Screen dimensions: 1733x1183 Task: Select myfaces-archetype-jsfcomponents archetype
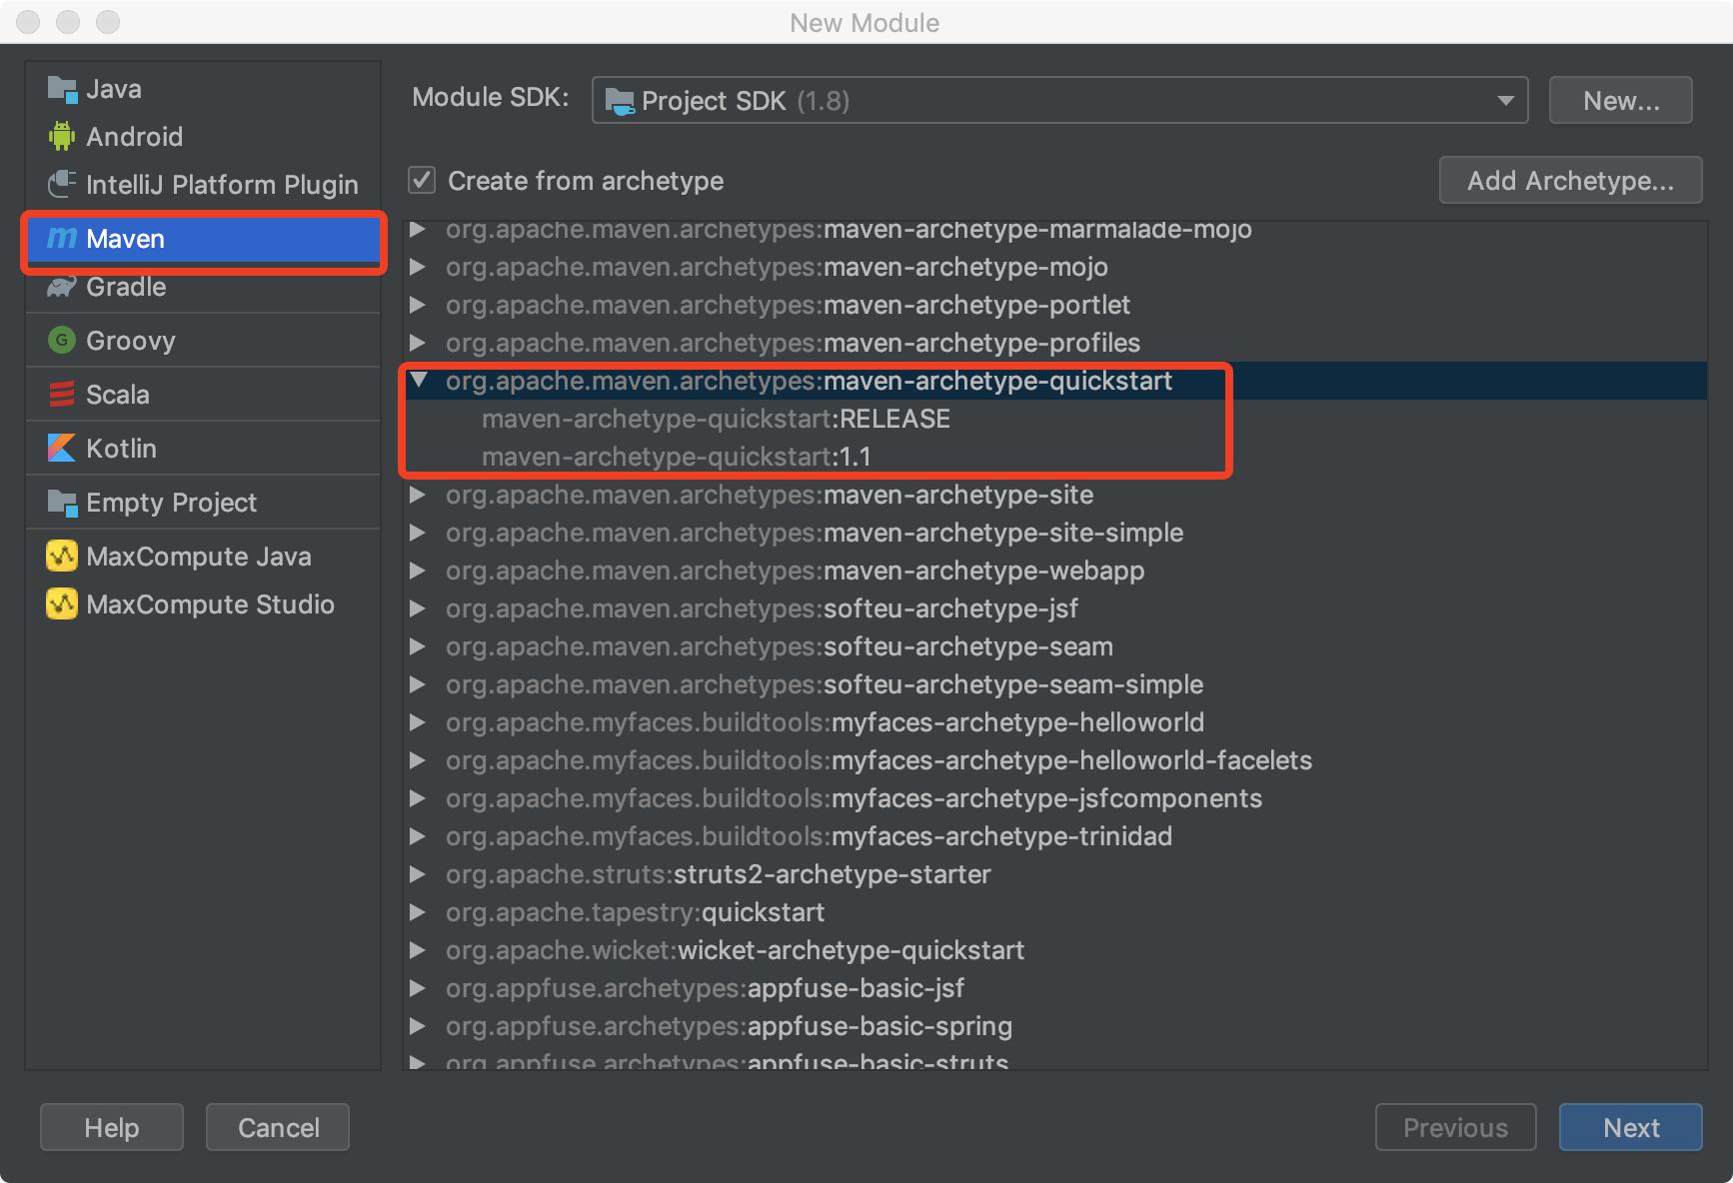pyautogui.click(x=854, y=798)
